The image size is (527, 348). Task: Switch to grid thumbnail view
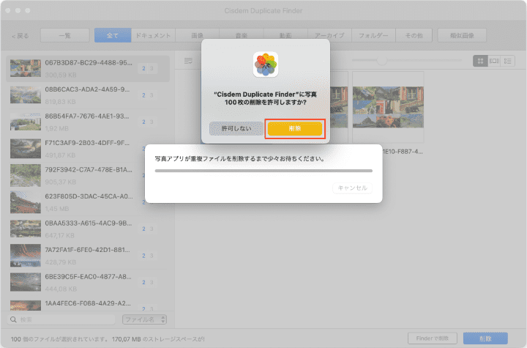[480, 61]
